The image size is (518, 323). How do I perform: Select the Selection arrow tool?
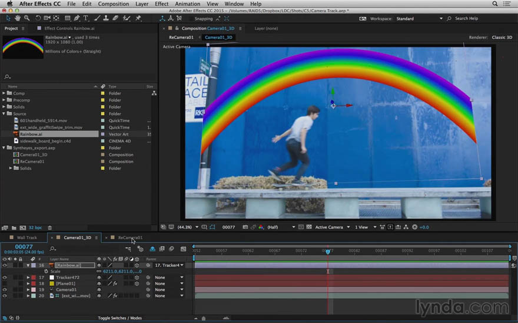coord(8,18)
